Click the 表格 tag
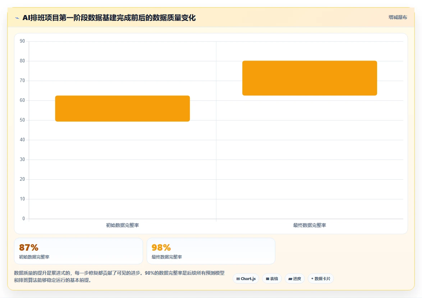 tap(272, 279)
